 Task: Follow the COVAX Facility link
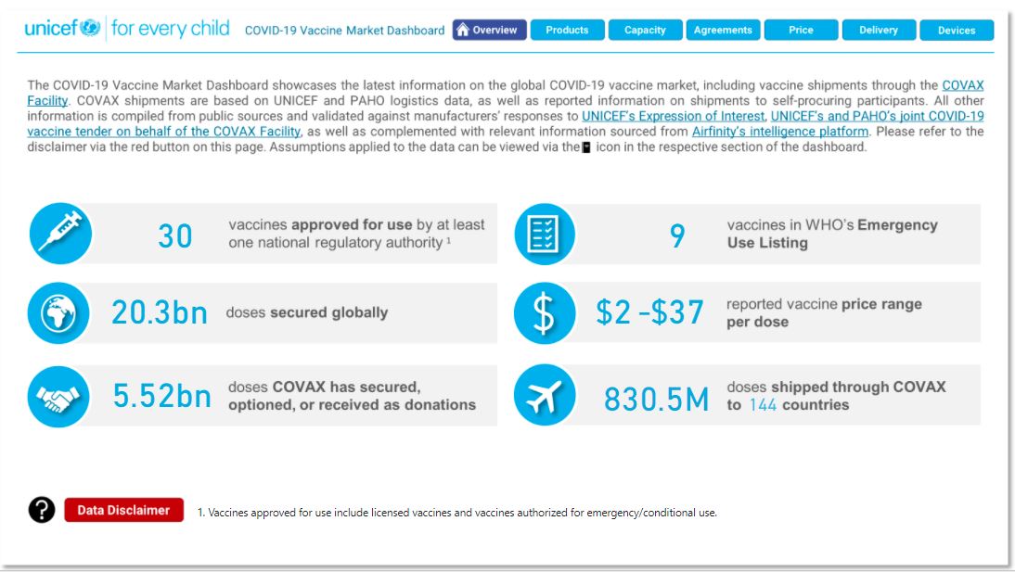pyautogui.click(x=962, y=85)
